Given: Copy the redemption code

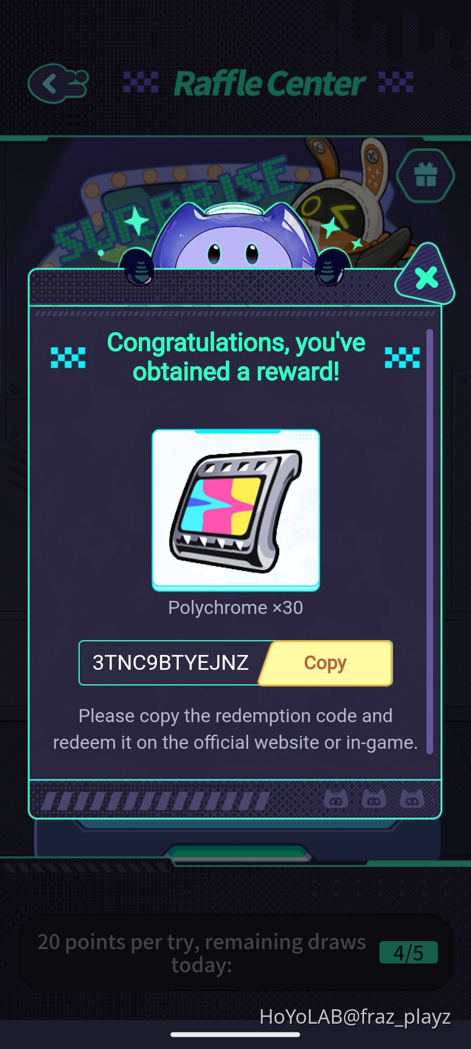Looking at the screenshot, I should [326, 663].
